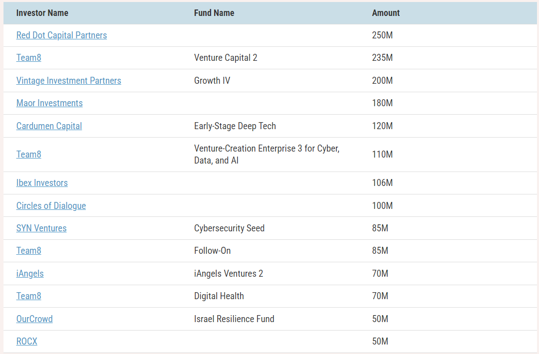This screenshot has width=539, height=354.
Task: Open the ROCX link
Action: pos(27,342)
